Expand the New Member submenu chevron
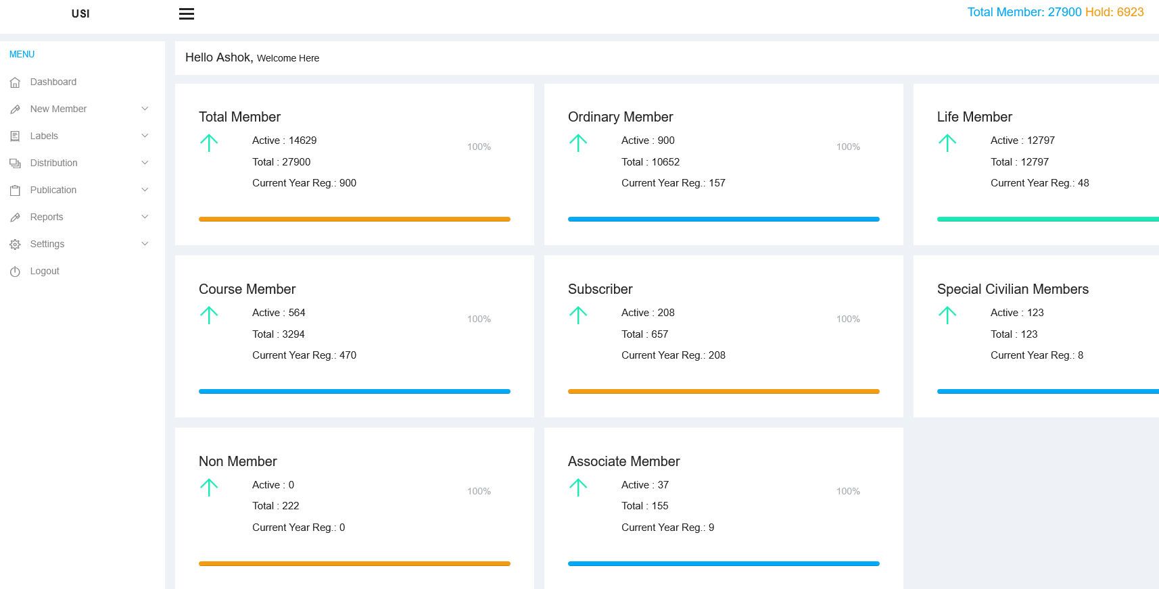This screenshot has height=589, width=1159. pos(145,109)
